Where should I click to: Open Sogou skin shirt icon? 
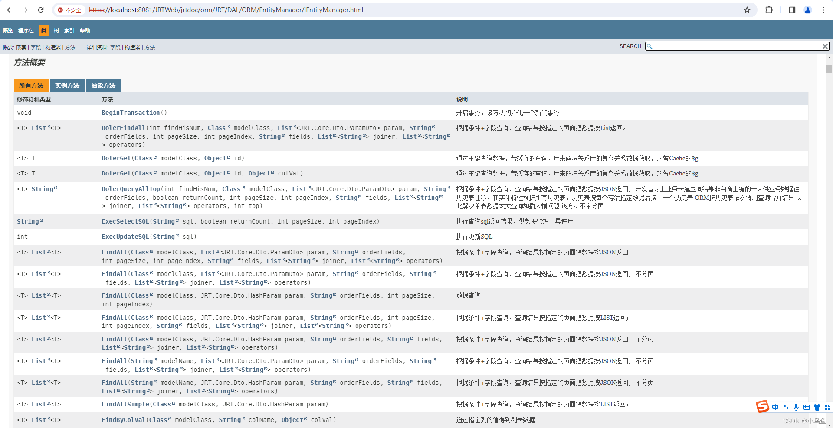tap(817, 407)
